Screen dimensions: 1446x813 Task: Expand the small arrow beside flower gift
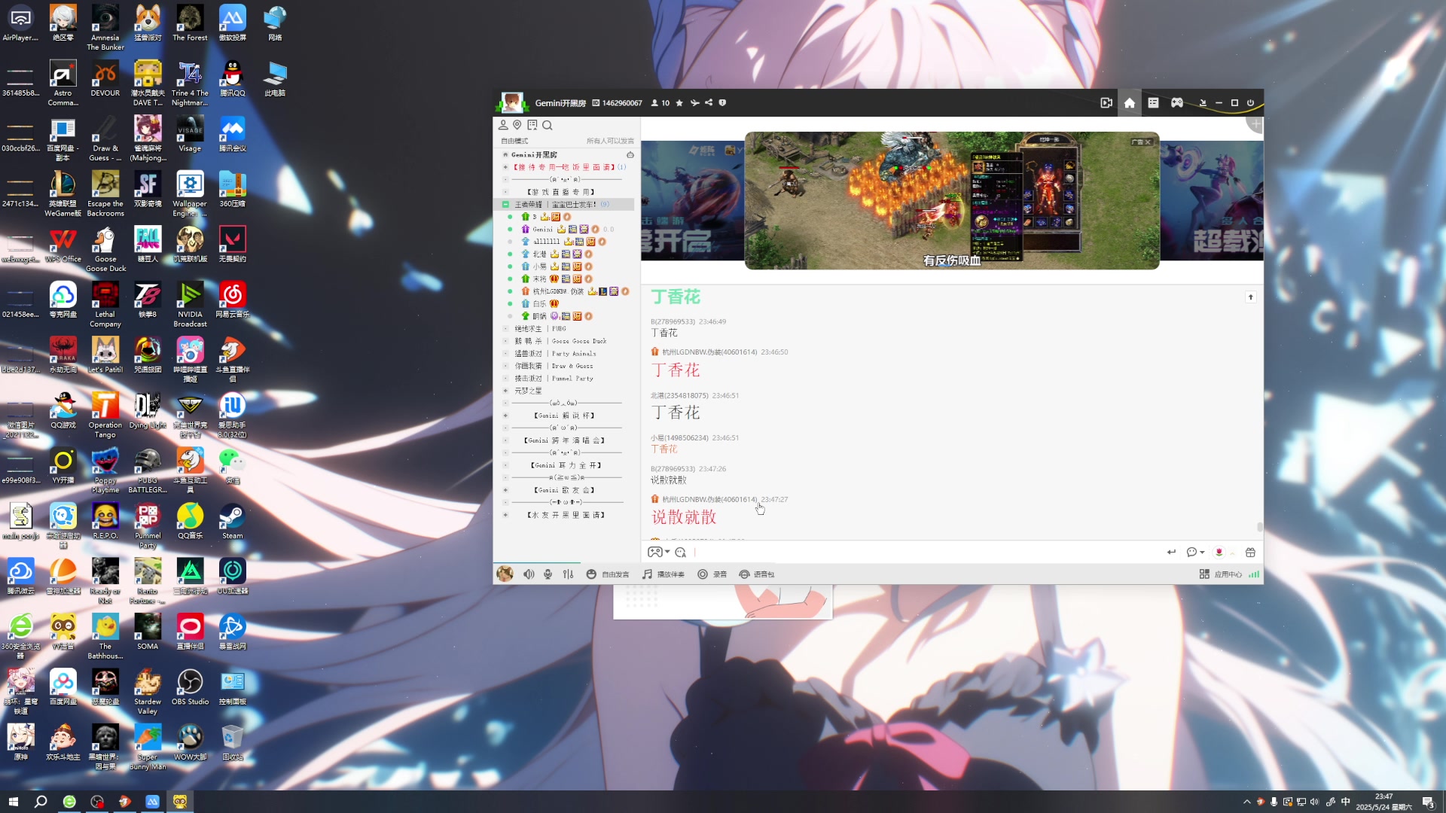click(1232, 553)
